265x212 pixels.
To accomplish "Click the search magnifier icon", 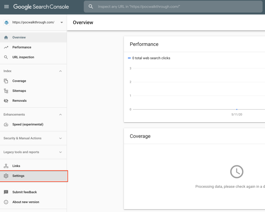I will pos(91,7).
